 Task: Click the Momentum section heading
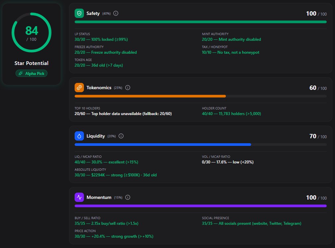pyautogui.click(x=99, y=197)
